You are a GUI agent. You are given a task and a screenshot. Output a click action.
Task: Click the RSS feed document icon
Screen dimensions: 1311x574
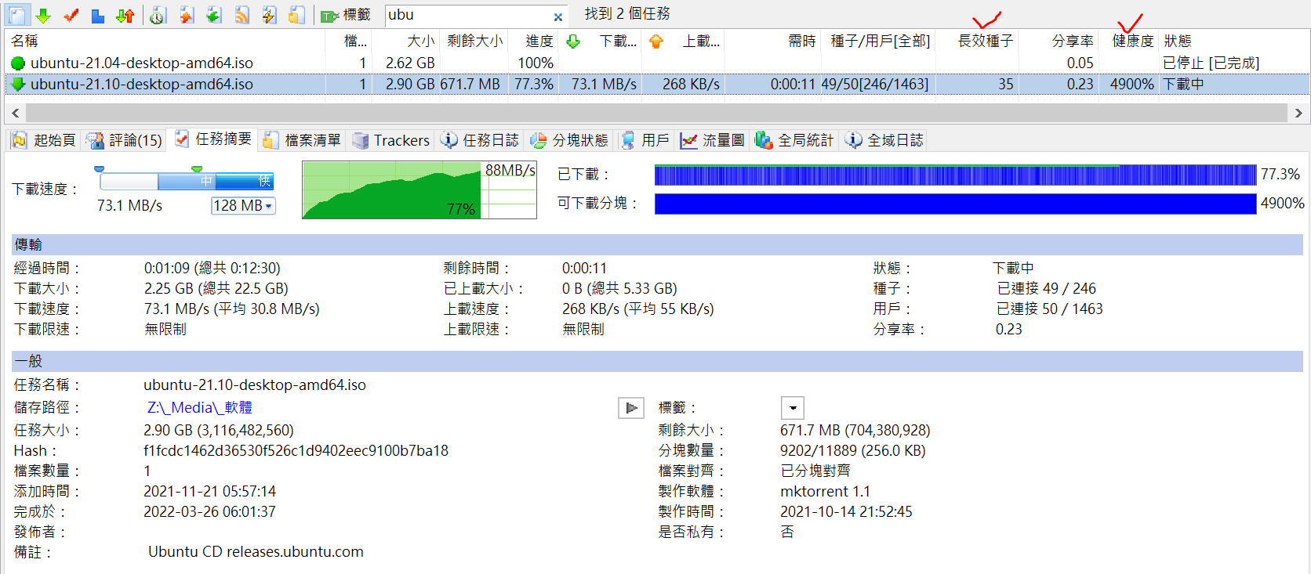pyautogui.click(x=241, y=15)
